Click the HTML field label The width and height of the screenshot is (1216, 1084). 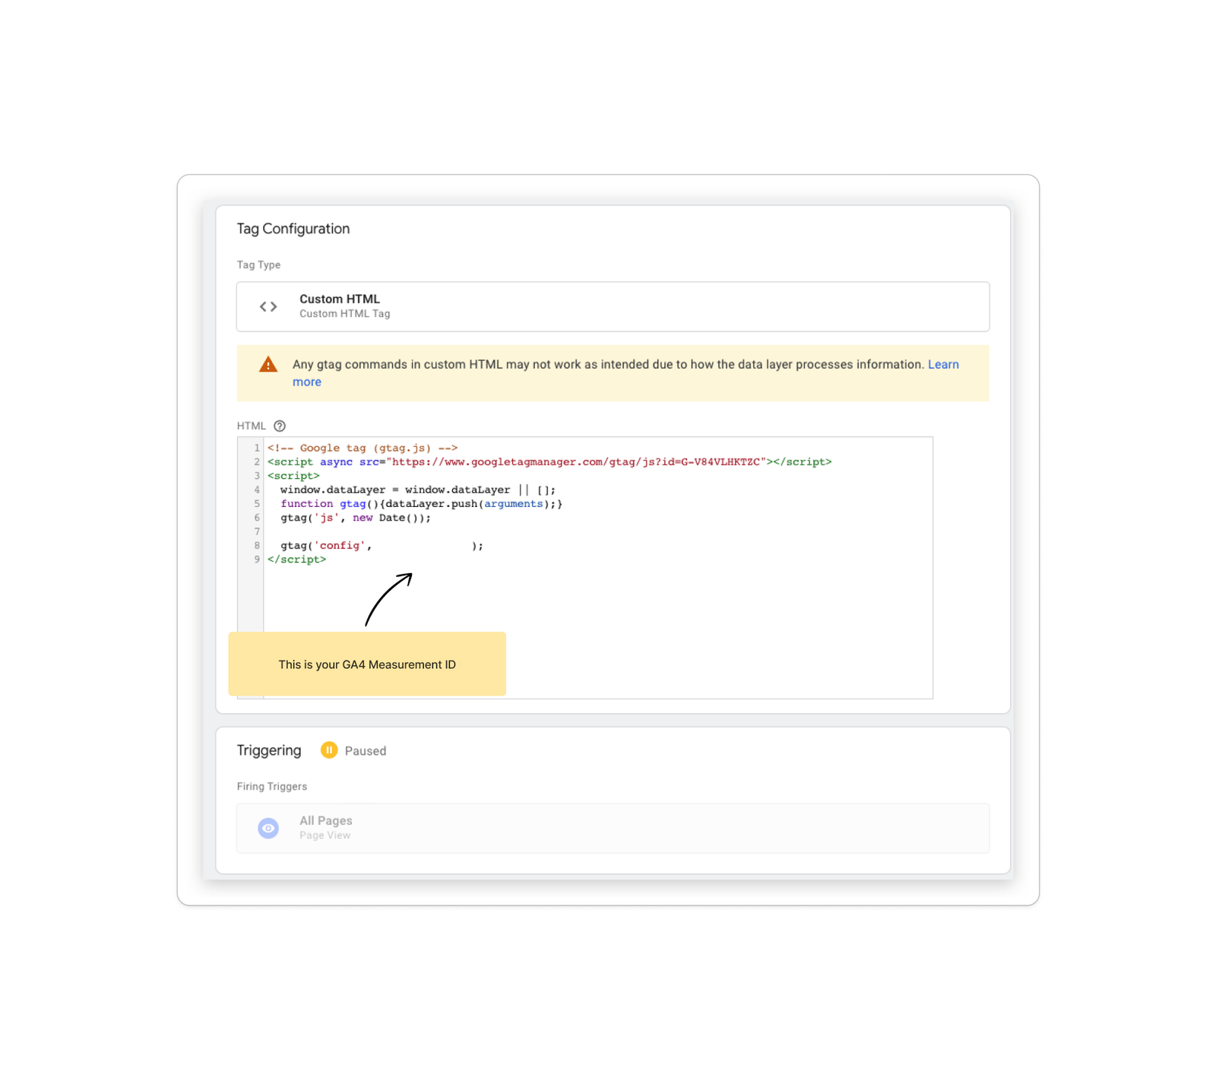point(252,426)
